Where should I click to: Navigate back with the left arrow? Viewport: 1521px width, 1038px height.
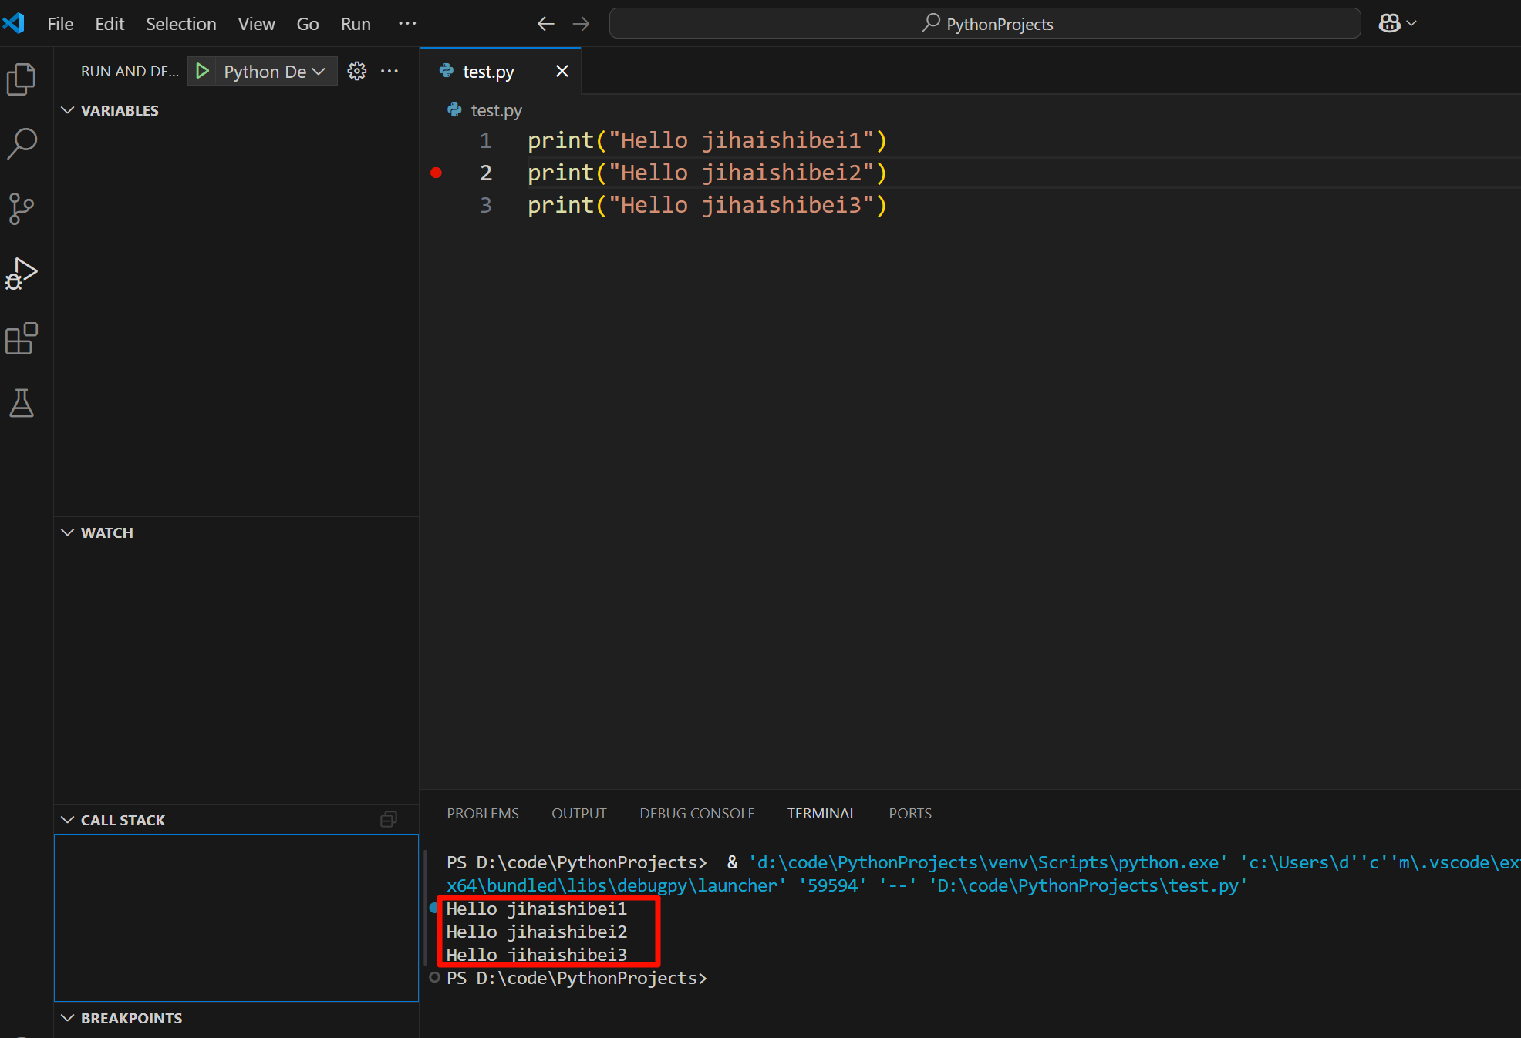(x=545, y=24)
